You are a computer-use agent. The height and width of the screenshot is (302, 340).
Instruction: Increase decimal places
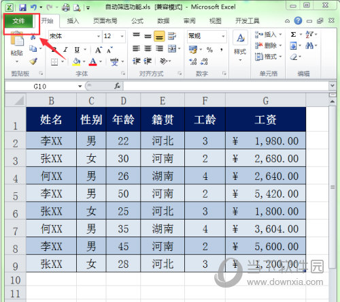click(x=193, y=61)
